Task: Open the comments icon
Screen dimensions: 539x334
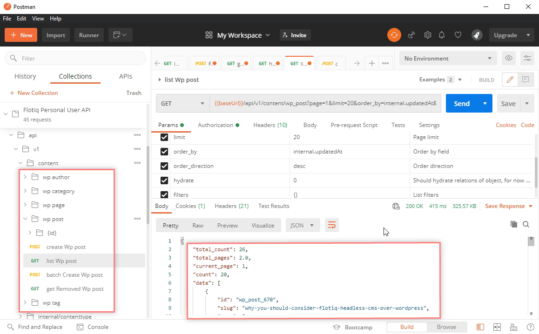Action: click(525, 80)
